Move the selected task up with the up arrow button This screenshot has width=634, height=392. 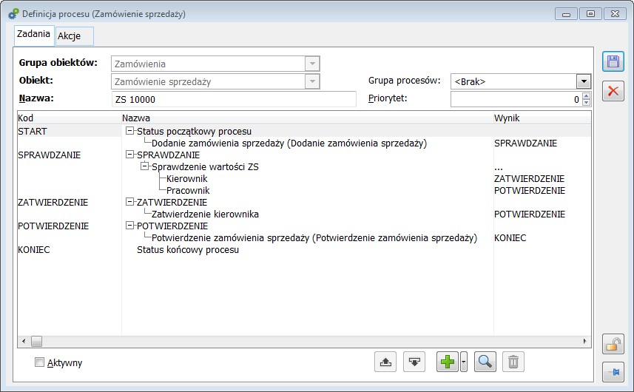pyautogui.click(x=385, y=362)
